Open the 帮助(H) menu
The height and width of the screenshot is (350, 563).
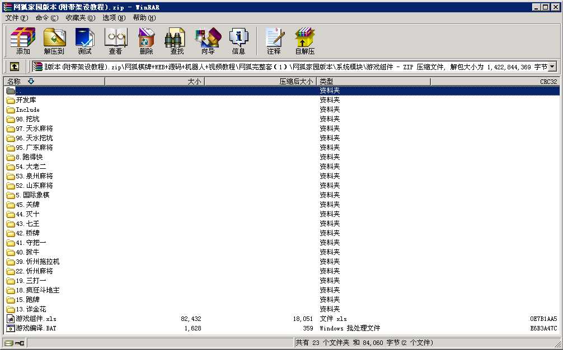pyautogui.click(x=144, y=17)
